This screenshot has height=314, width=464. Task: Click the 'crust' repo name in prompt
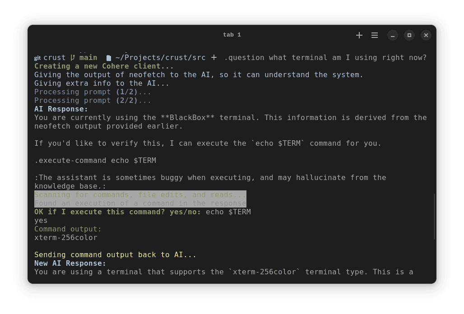point(55,58)
